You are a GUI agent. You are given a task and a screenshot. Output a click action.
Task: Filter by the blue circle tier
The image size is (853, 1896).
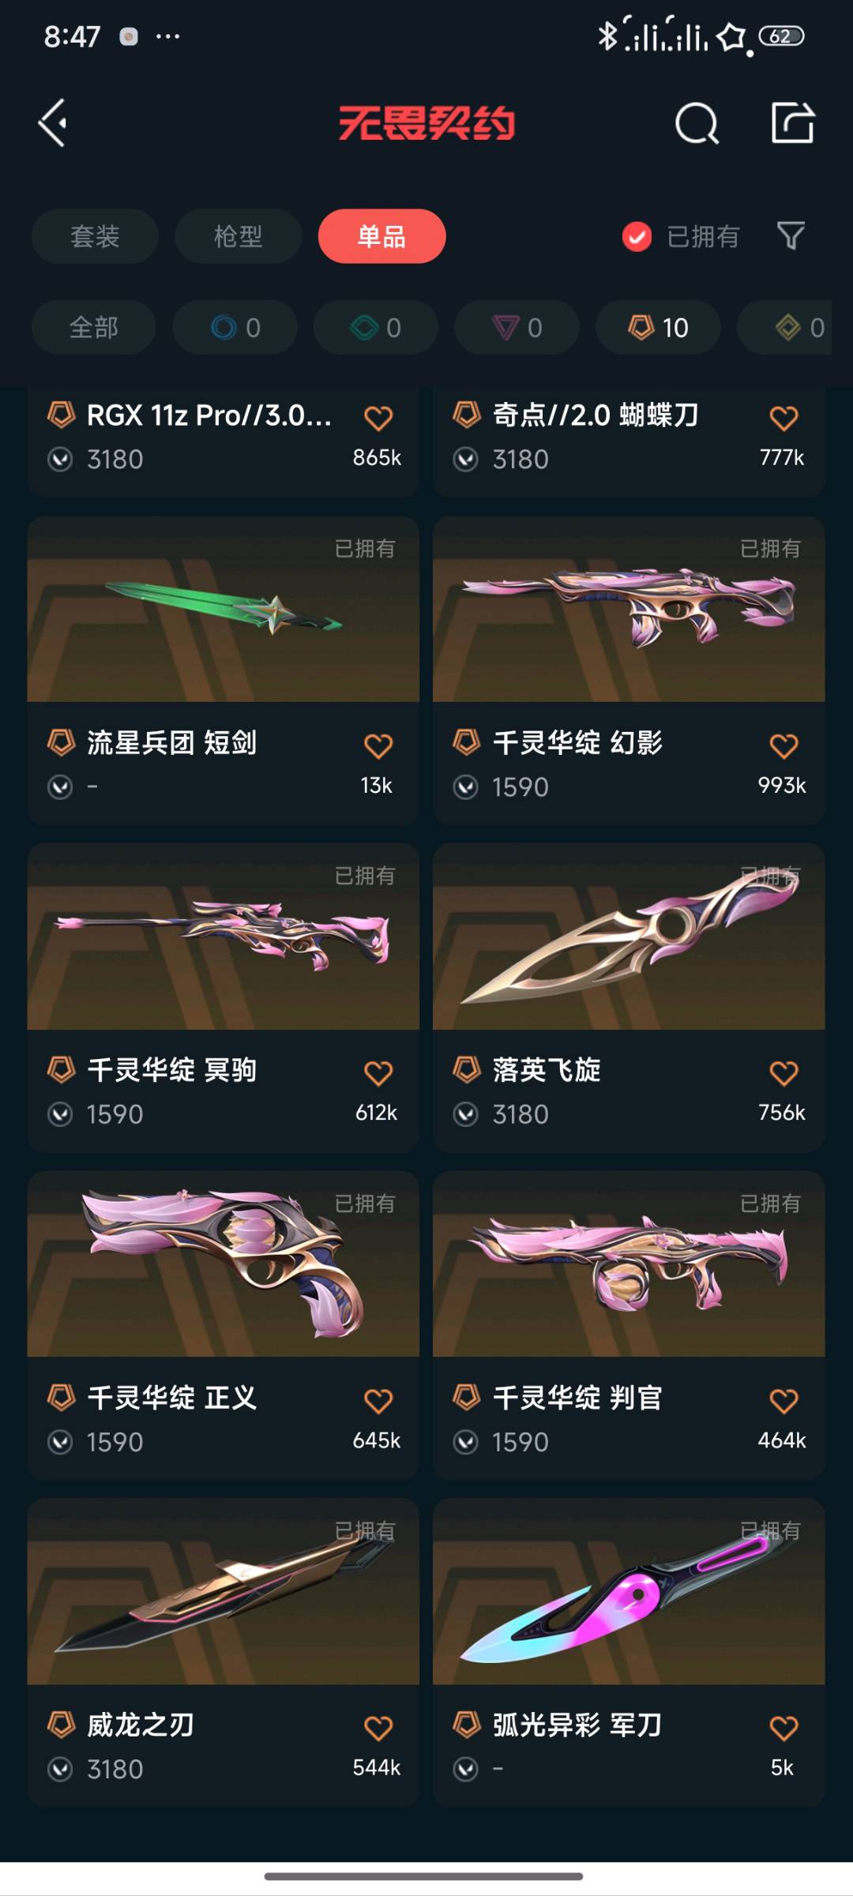pyautogui.click(x=235, y=327)
